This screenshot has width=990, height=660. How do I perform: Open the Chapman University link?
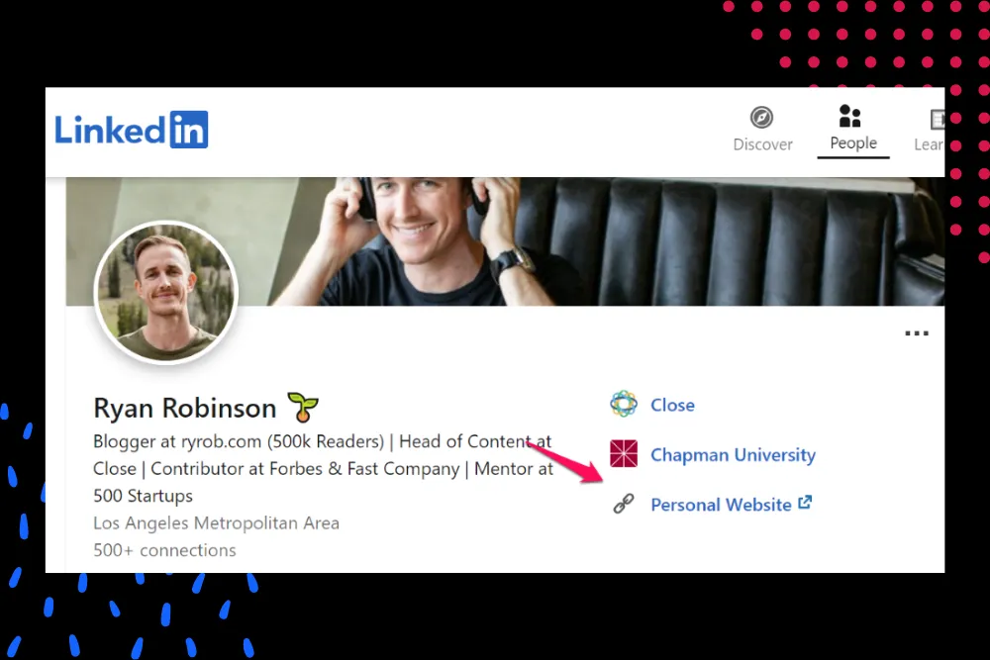(733, 455)
